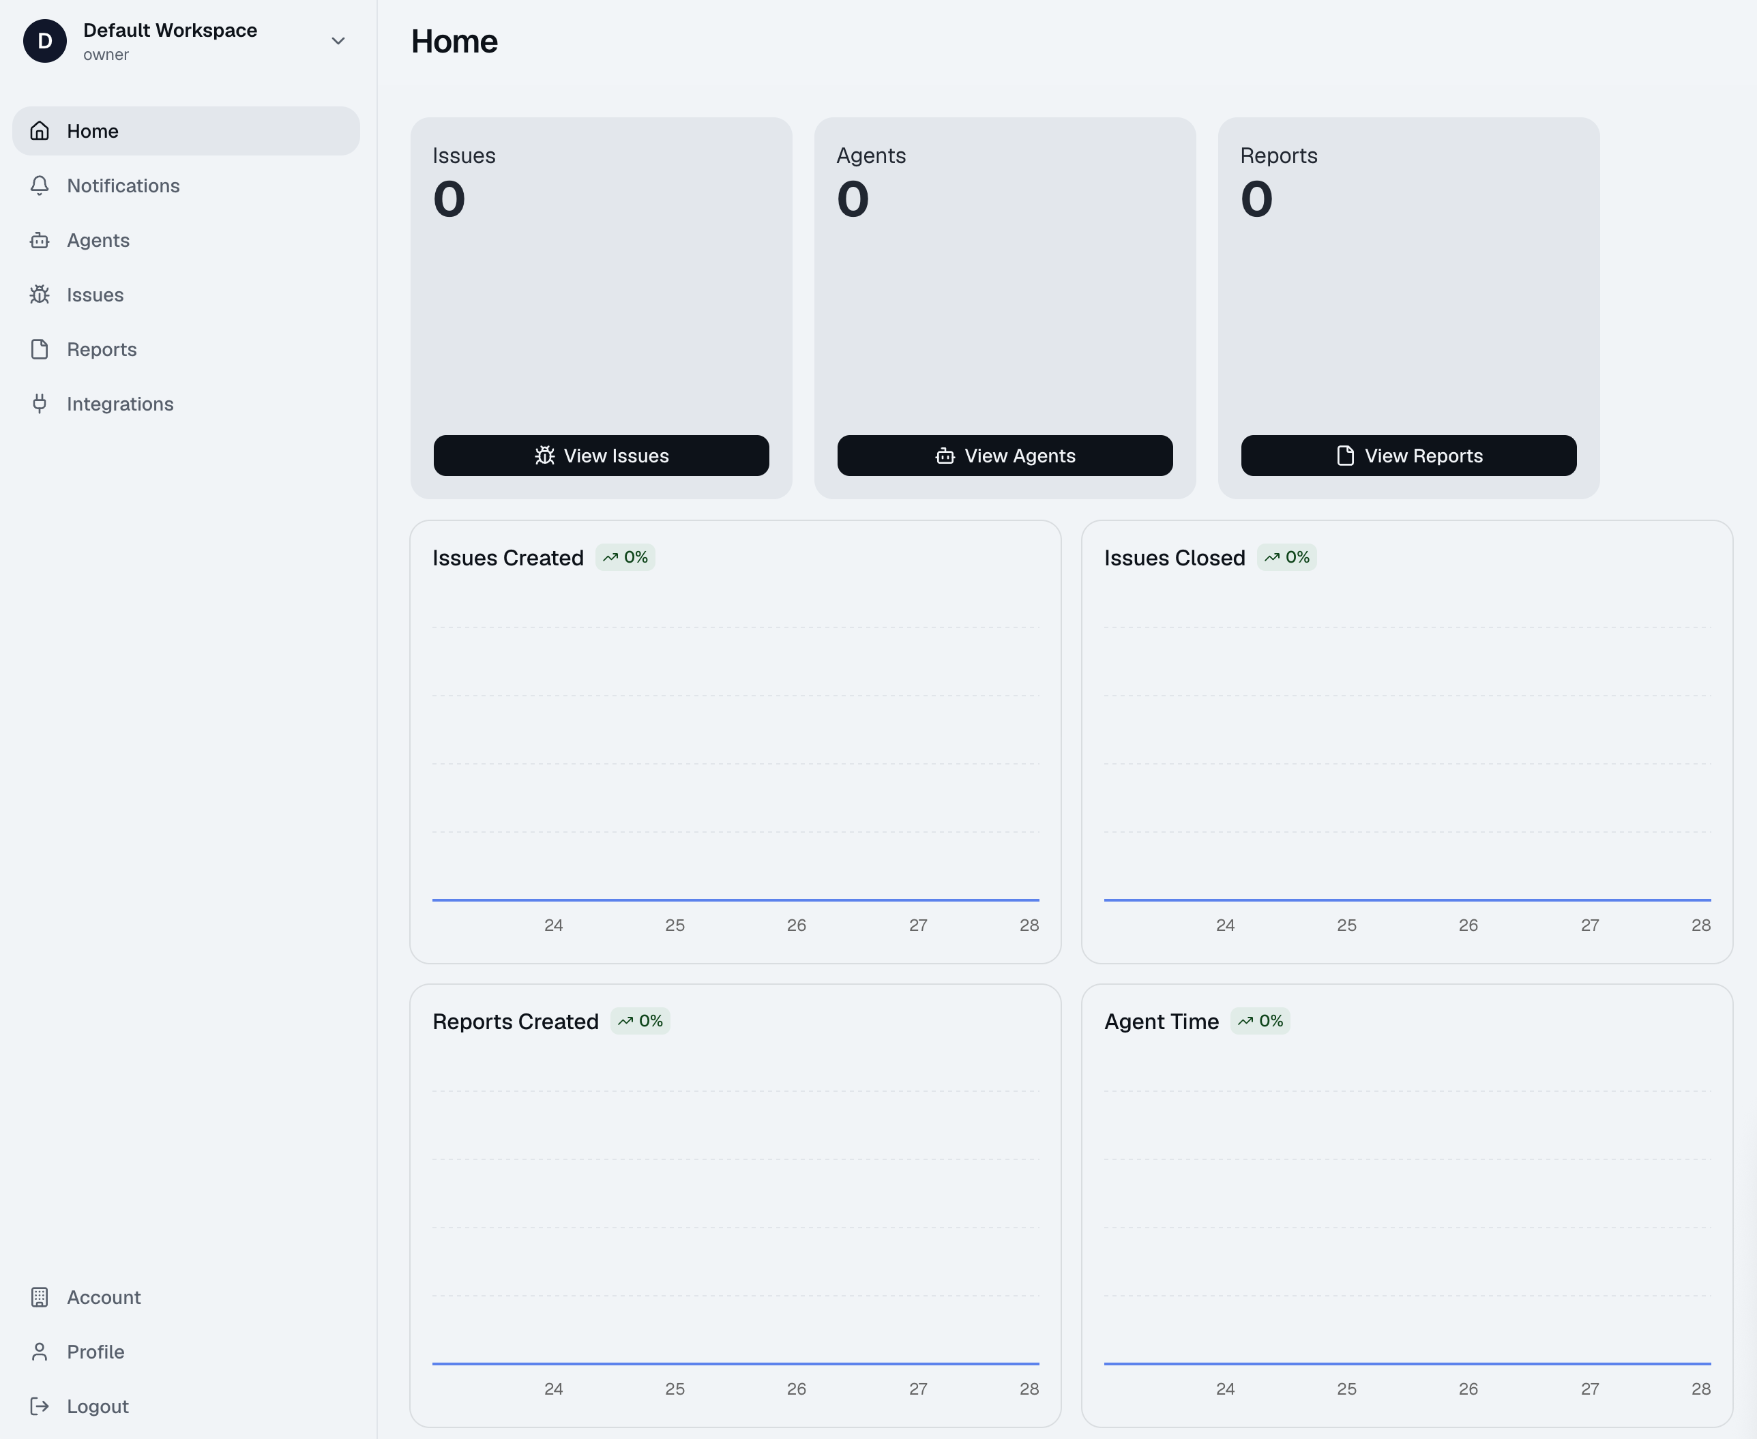Open the Notifications menu item
This screenshot has width=1757, height=1439.
point(186,186)
